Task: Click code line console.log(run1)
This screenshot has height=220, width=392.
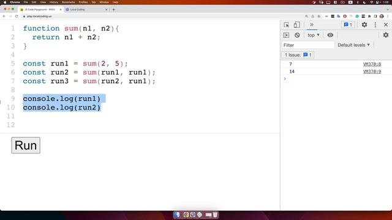Action: tap(62, 98)
